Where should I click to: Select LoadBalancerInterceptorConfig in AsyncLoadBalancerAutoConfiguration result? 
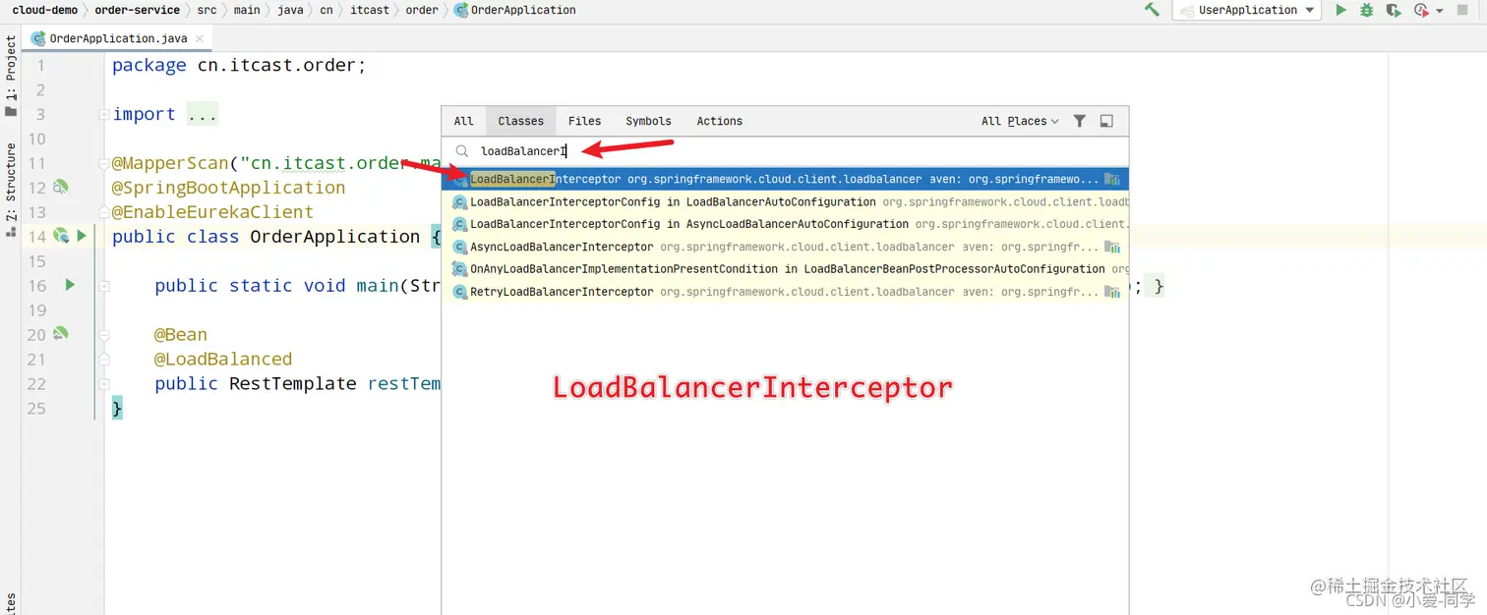(x=785, y=224)
